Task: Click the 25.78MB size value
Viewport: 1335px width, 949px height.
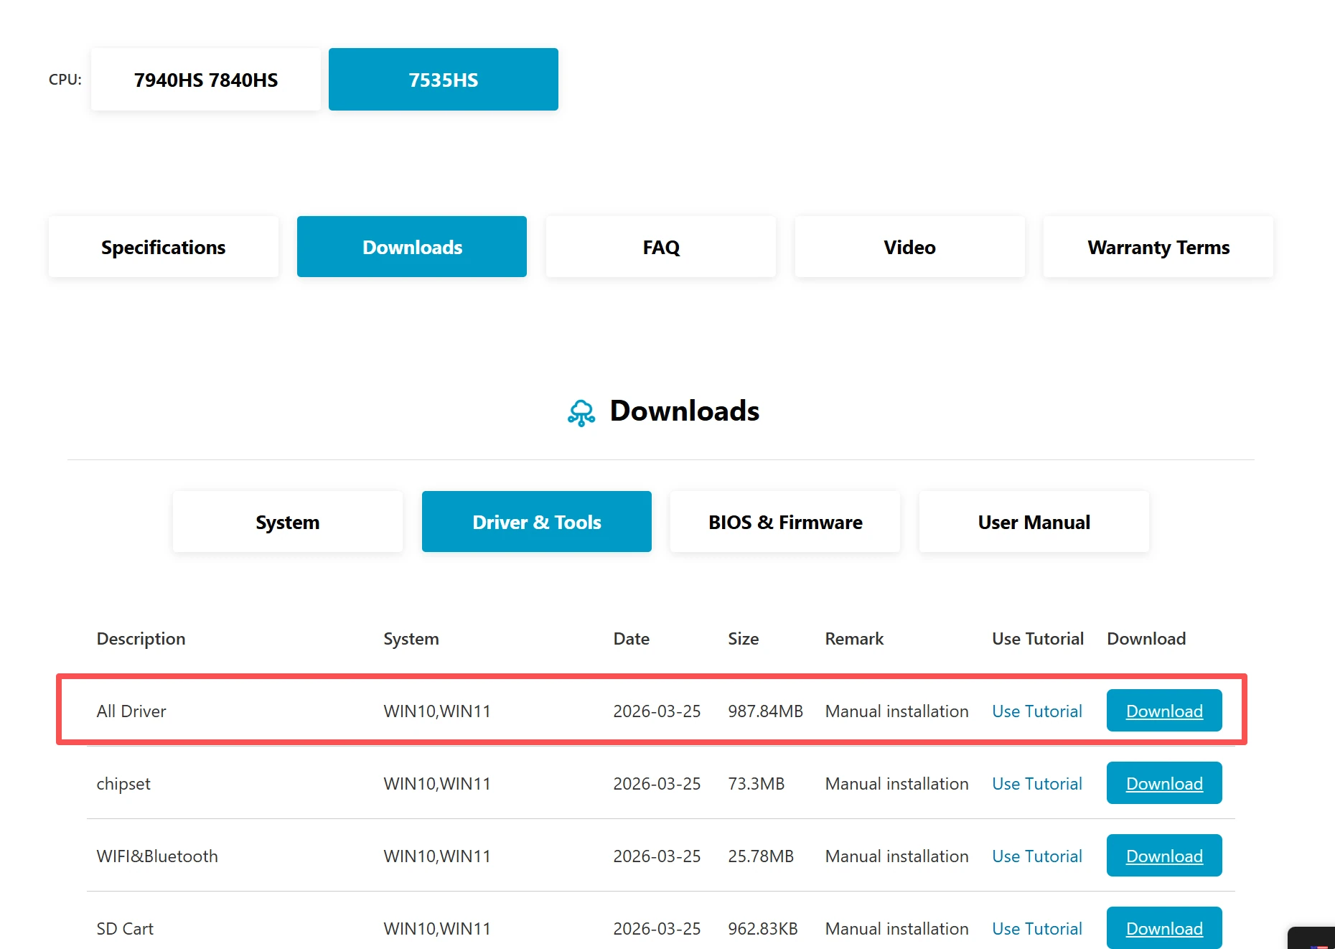Action: coord(761,856)
